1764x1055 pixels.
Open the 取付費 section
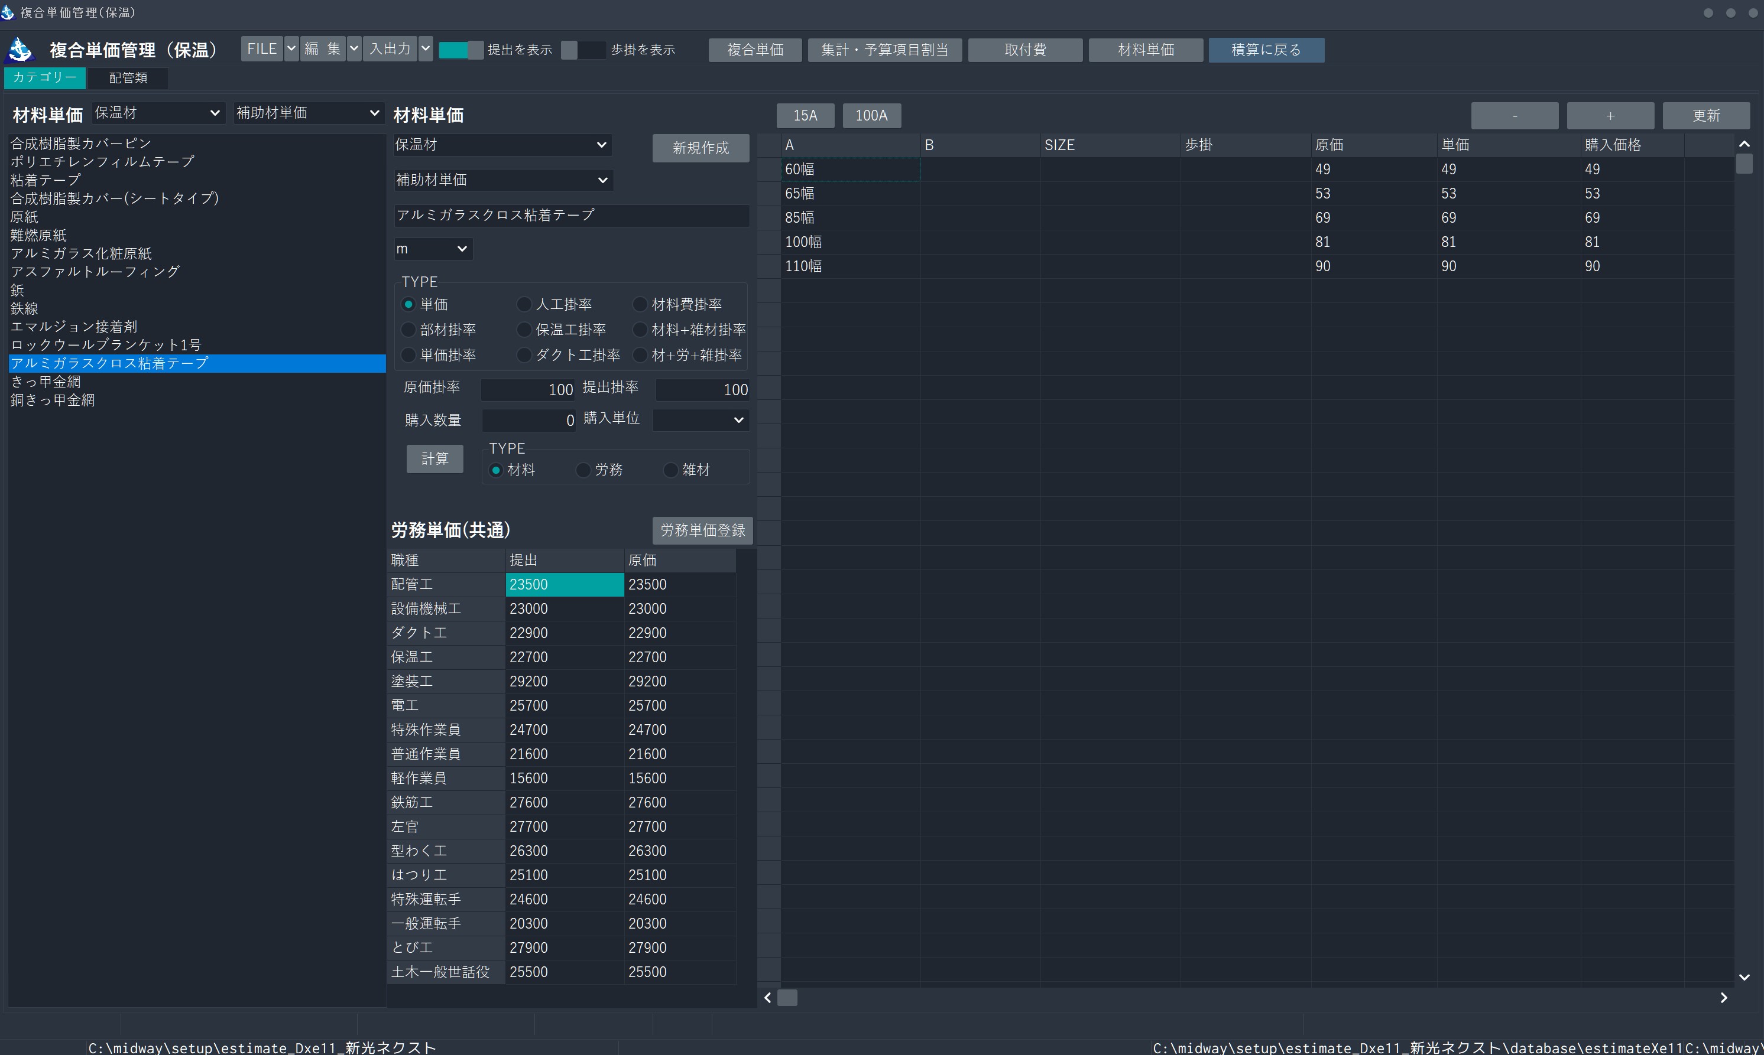pyautogui.click(x=1025, y=50)
